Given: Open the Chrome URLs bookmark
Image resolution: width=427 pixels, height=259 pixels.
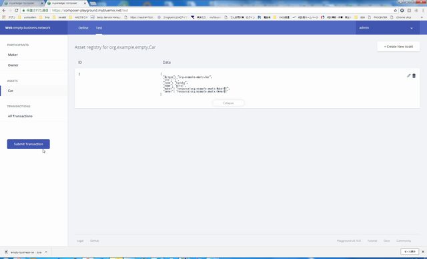Looking at the screenshot, I should point(401,17).
